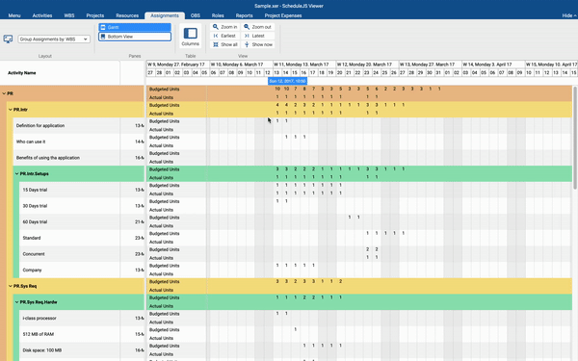Screen dimensions: 578x361
Task: Click W 11, Monday 13. March 17 header
Action: [304, 64]
